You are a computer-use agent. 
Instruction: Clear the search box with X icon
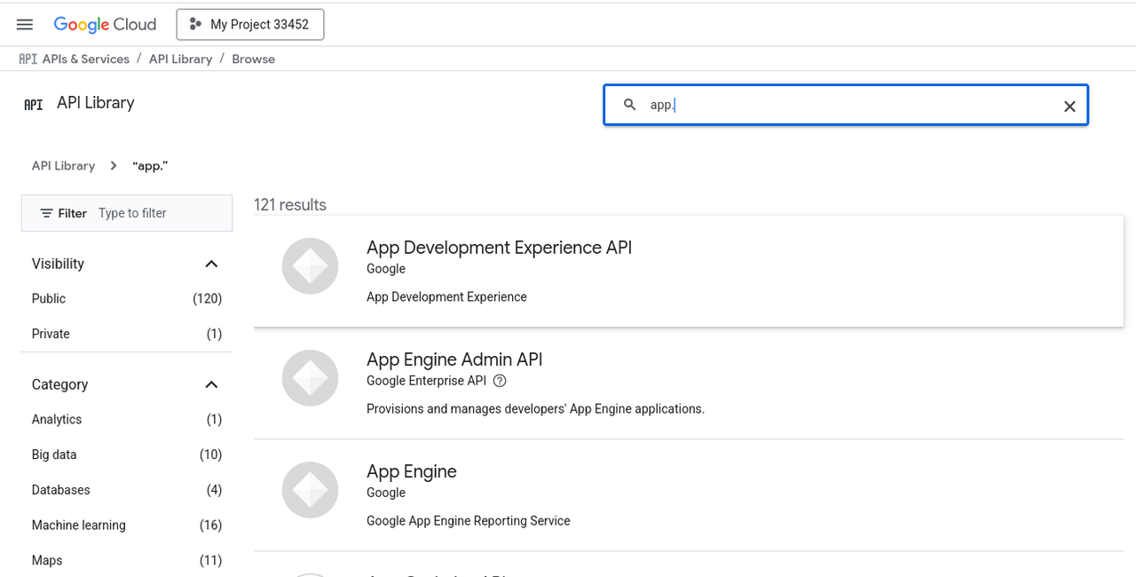click(x=1069, y=107)
